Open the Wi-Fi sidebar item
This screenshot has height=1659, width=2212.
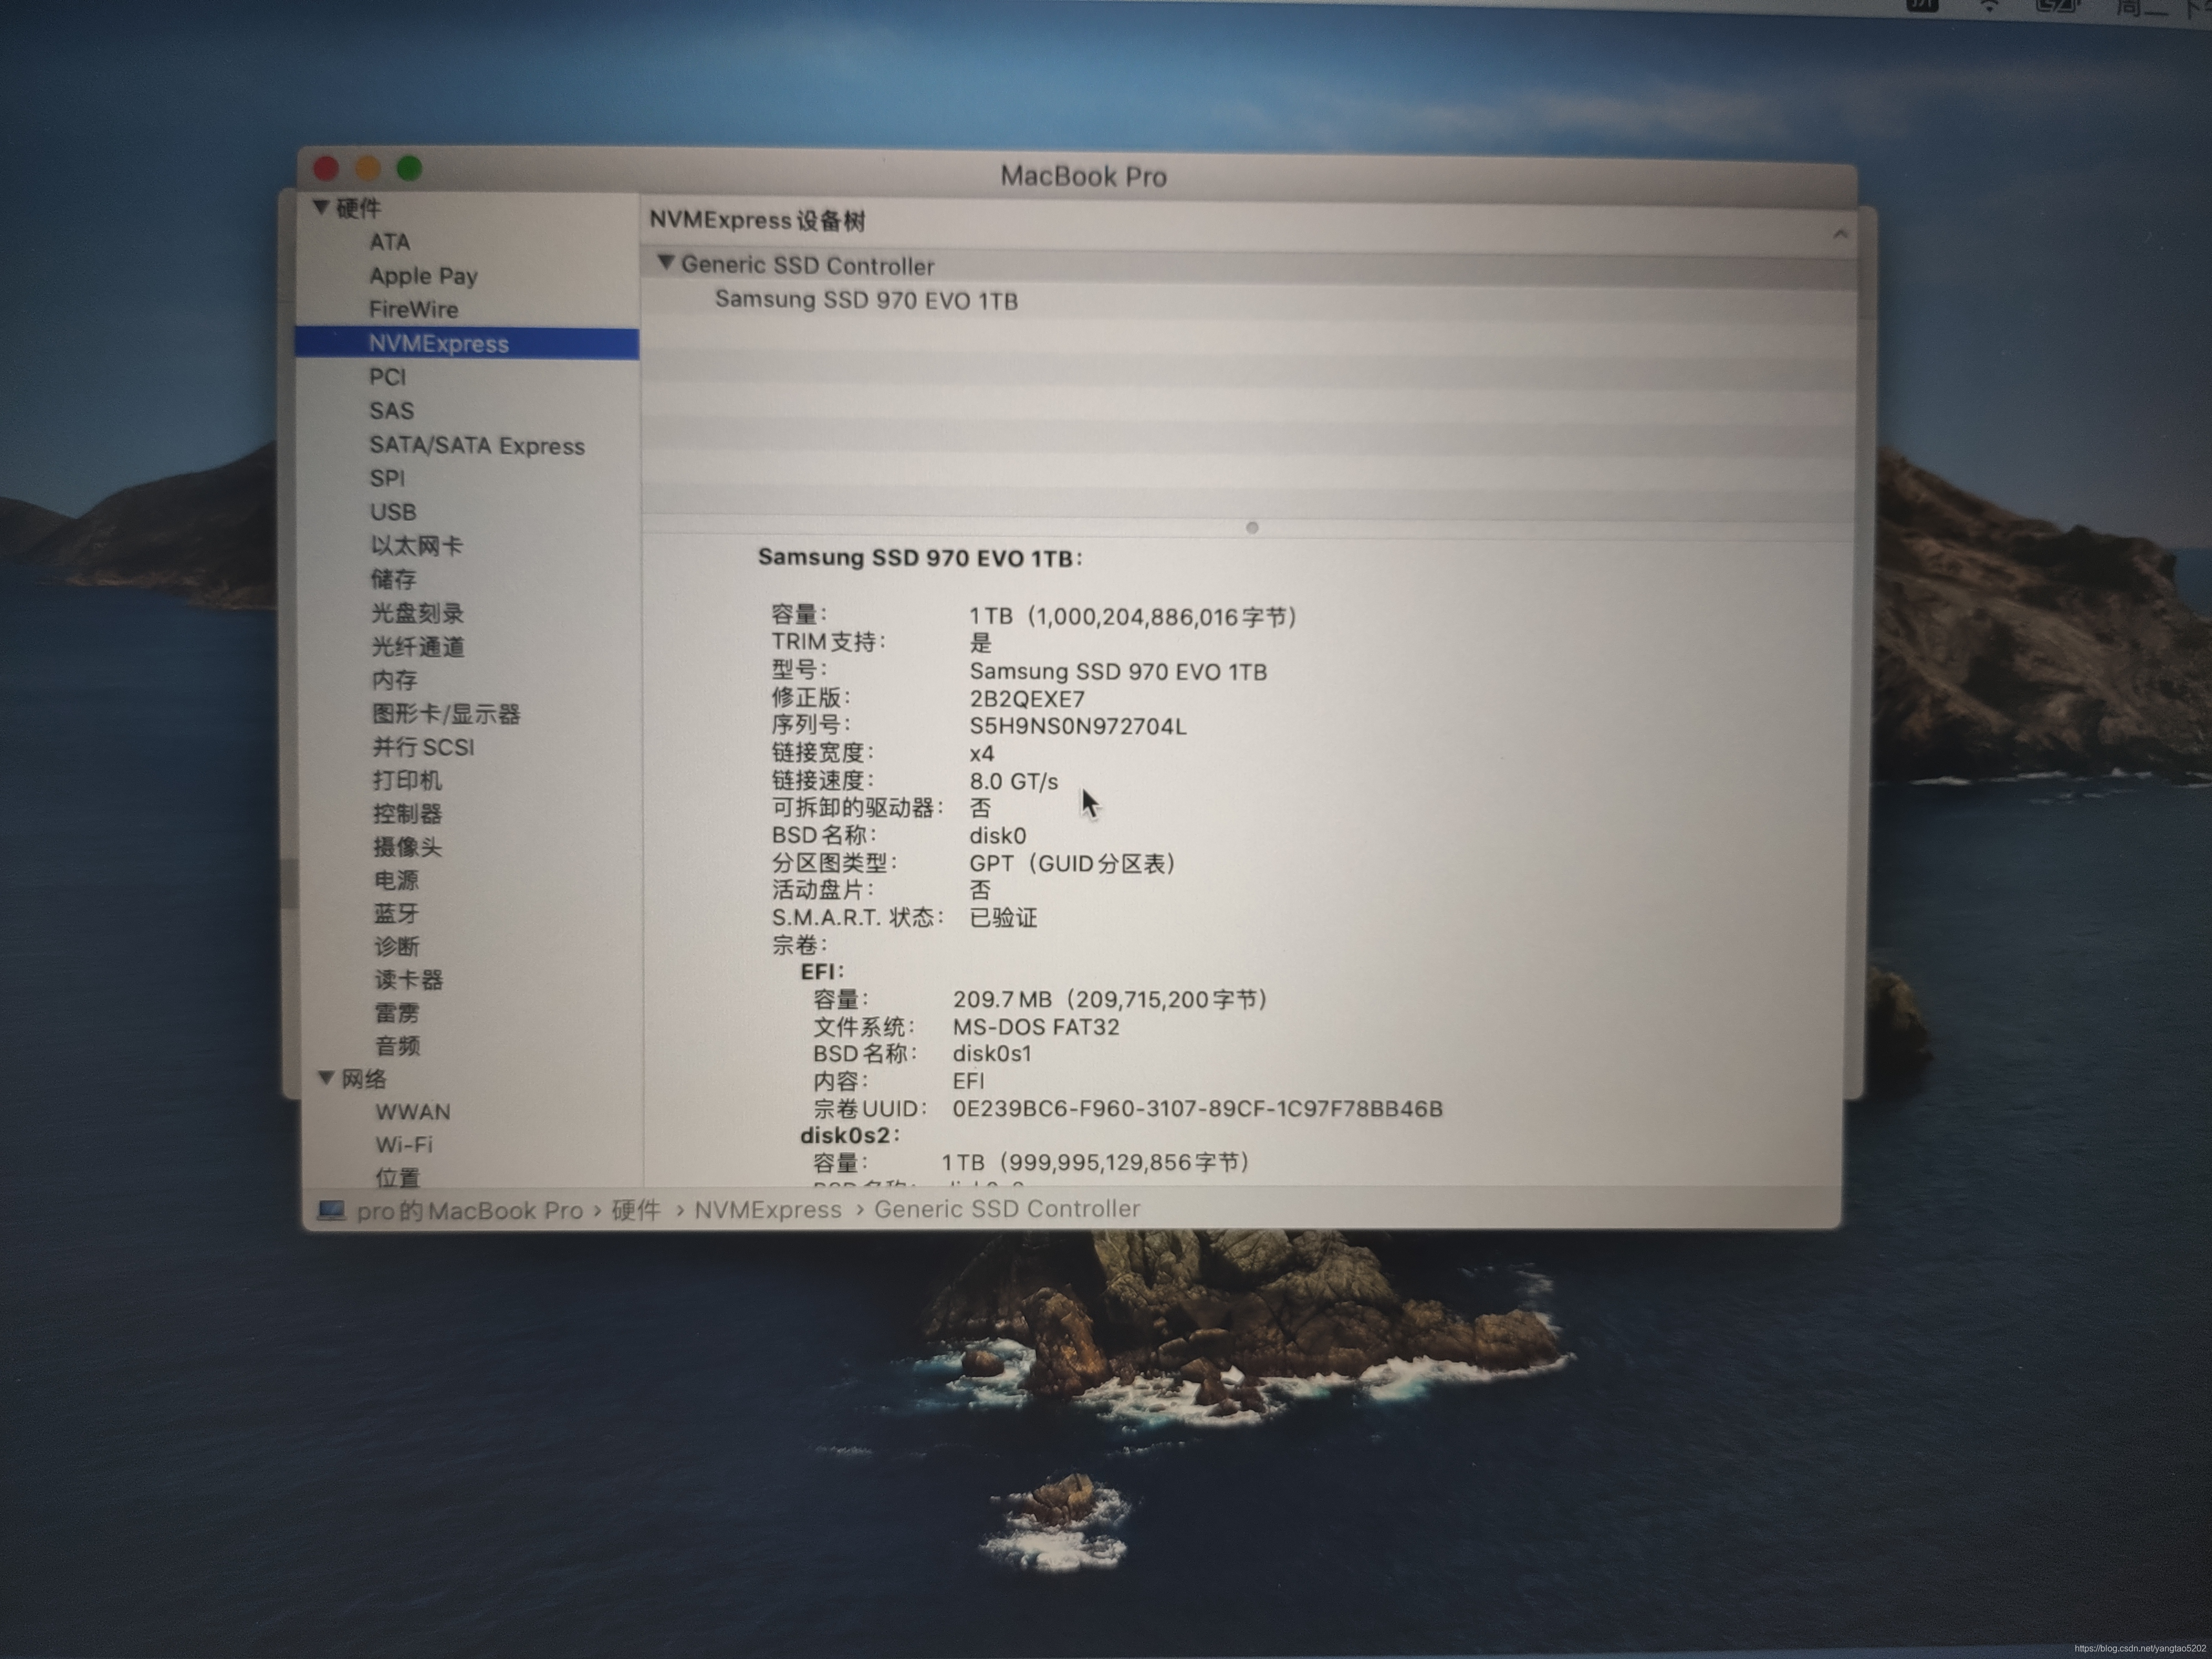pos(404,1144)
